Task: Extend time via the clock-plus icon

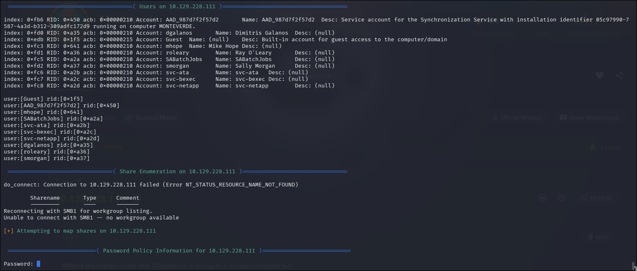Action: click(584, 198)
